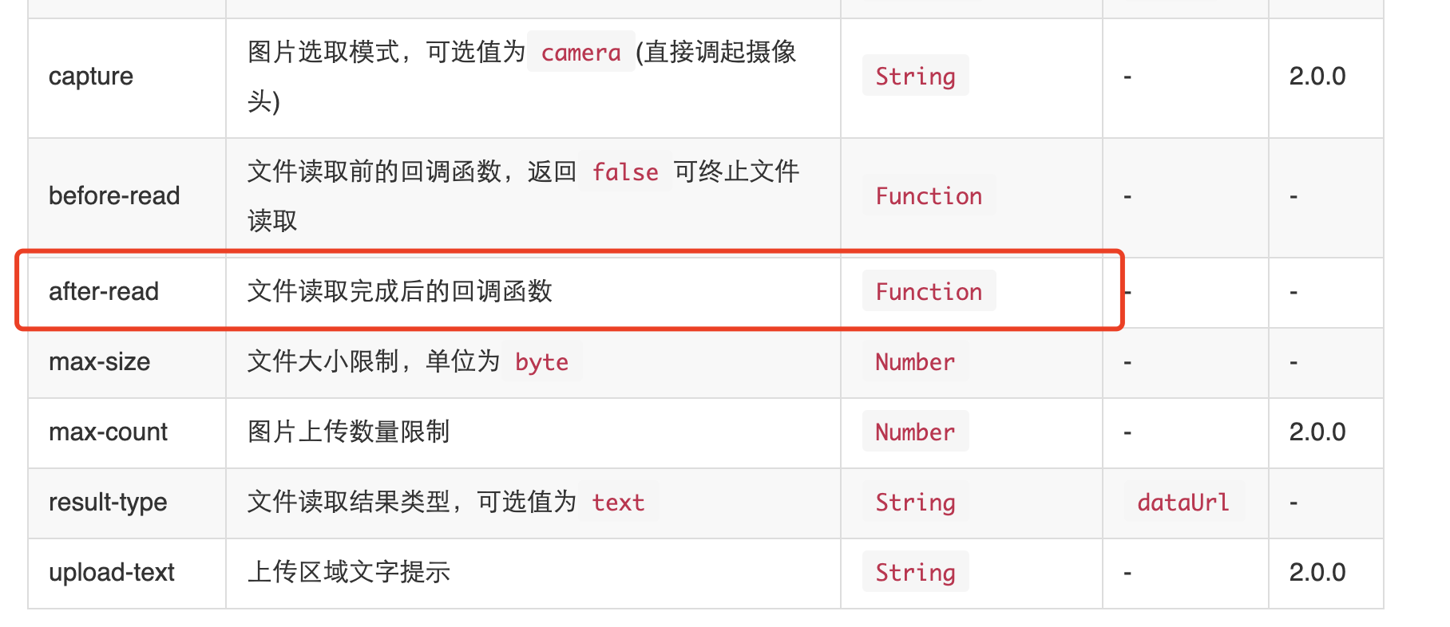Click the upload-text attribute name

point(112,573)
